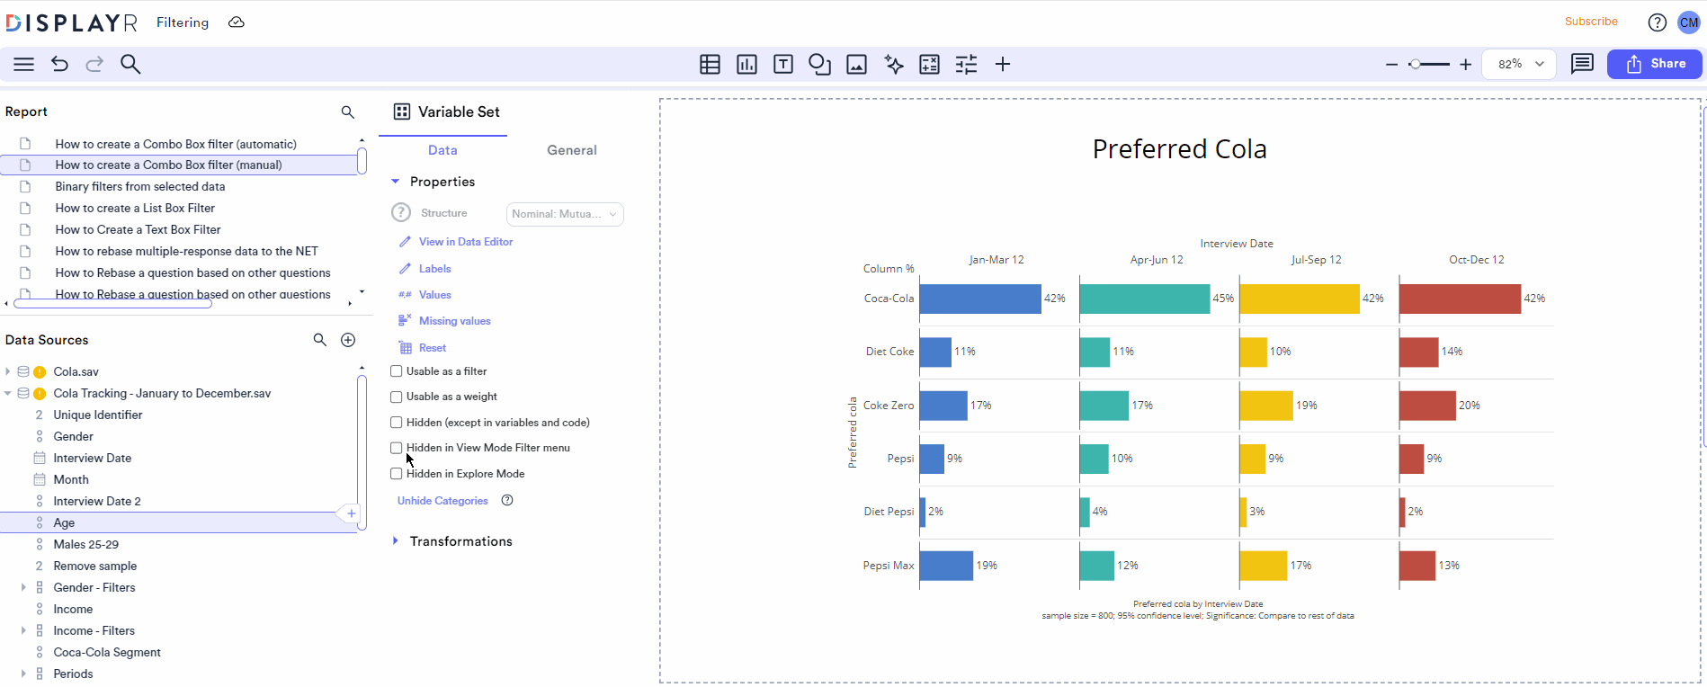Zoom in with the plus icon
Image resolution: width=1707 pixels, height=687 pixels.
tap(1465, 65)
